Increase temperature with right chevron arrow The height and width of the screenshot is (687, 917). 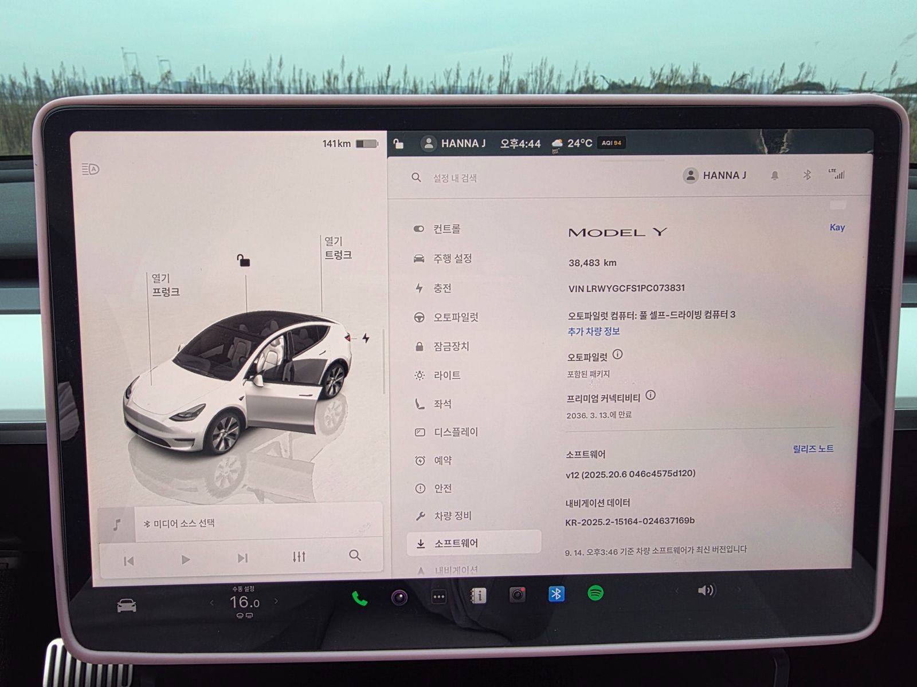276,601
